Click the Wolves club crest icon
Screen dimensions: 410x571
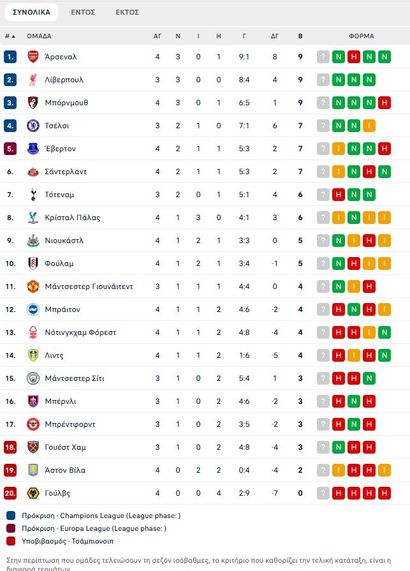33,493
